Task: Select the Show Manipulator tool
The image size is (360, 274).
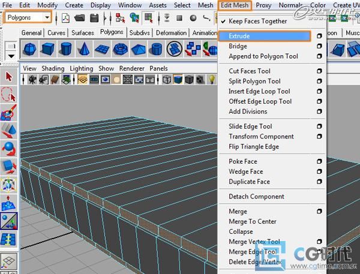Action: point(9,221)
